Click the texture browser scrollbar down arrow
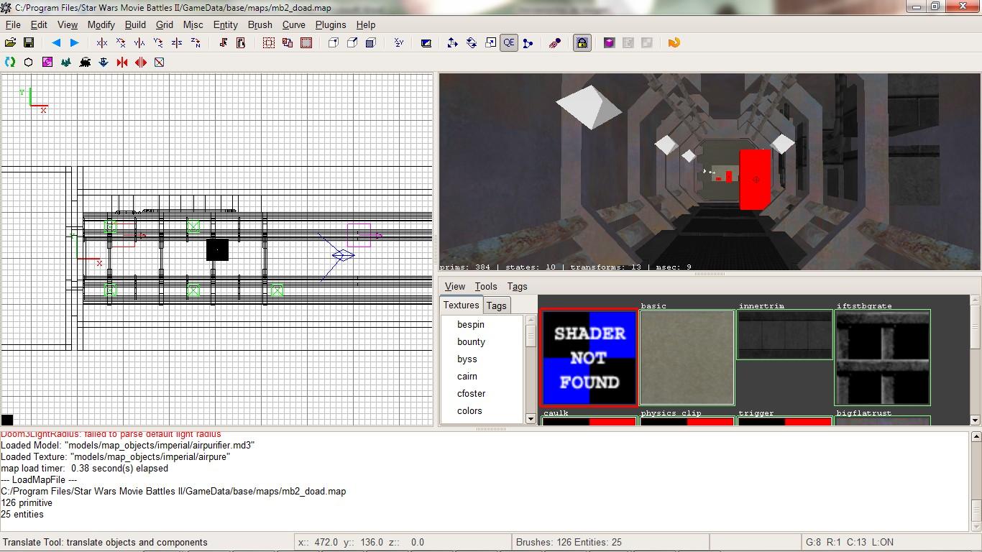The image size is (982, 552). point(976,420)
